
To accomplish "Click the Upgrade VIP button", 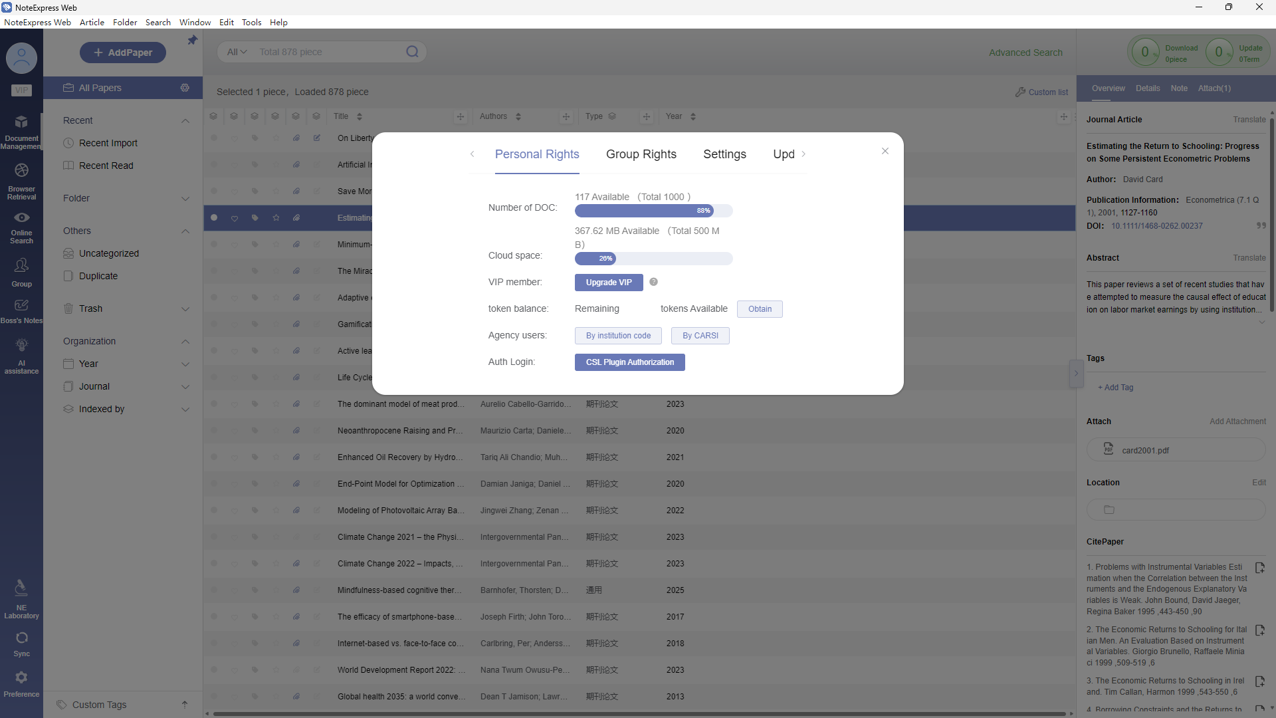I will coord(608,283).
